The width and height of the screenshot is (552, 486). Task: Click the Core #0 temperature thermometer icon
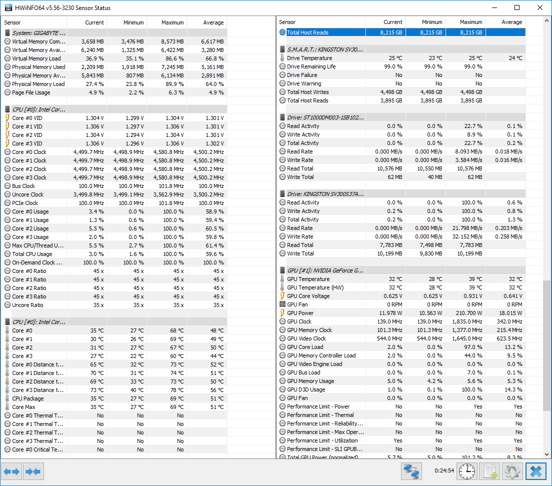click(x=7, y=330)
